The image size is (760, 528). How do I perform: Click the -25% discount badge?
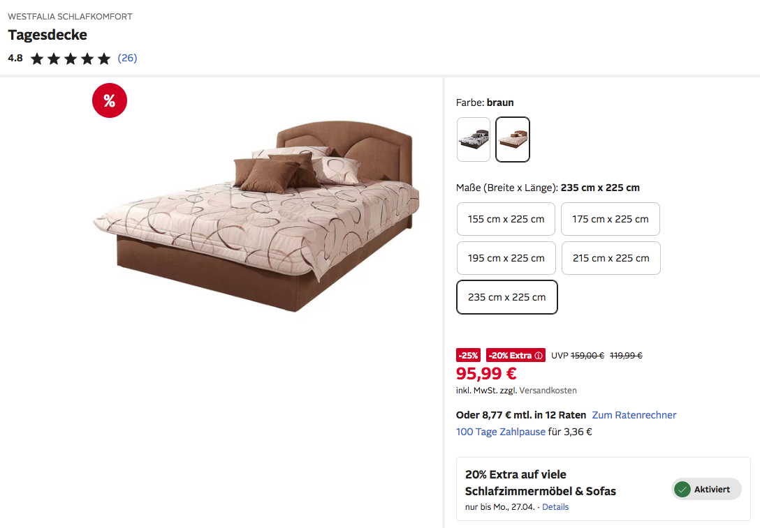point(468,355)
